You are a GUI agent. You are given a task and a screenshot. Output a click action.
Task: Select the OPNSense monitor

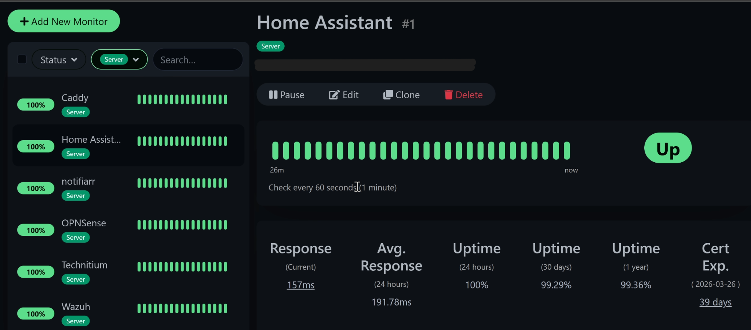tap(128, 230)
